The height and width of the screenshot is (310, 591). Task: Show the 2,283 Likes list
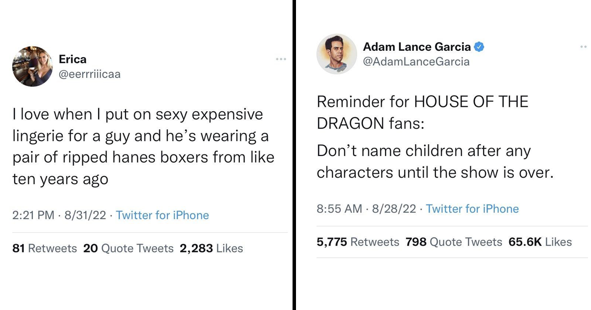211,248
